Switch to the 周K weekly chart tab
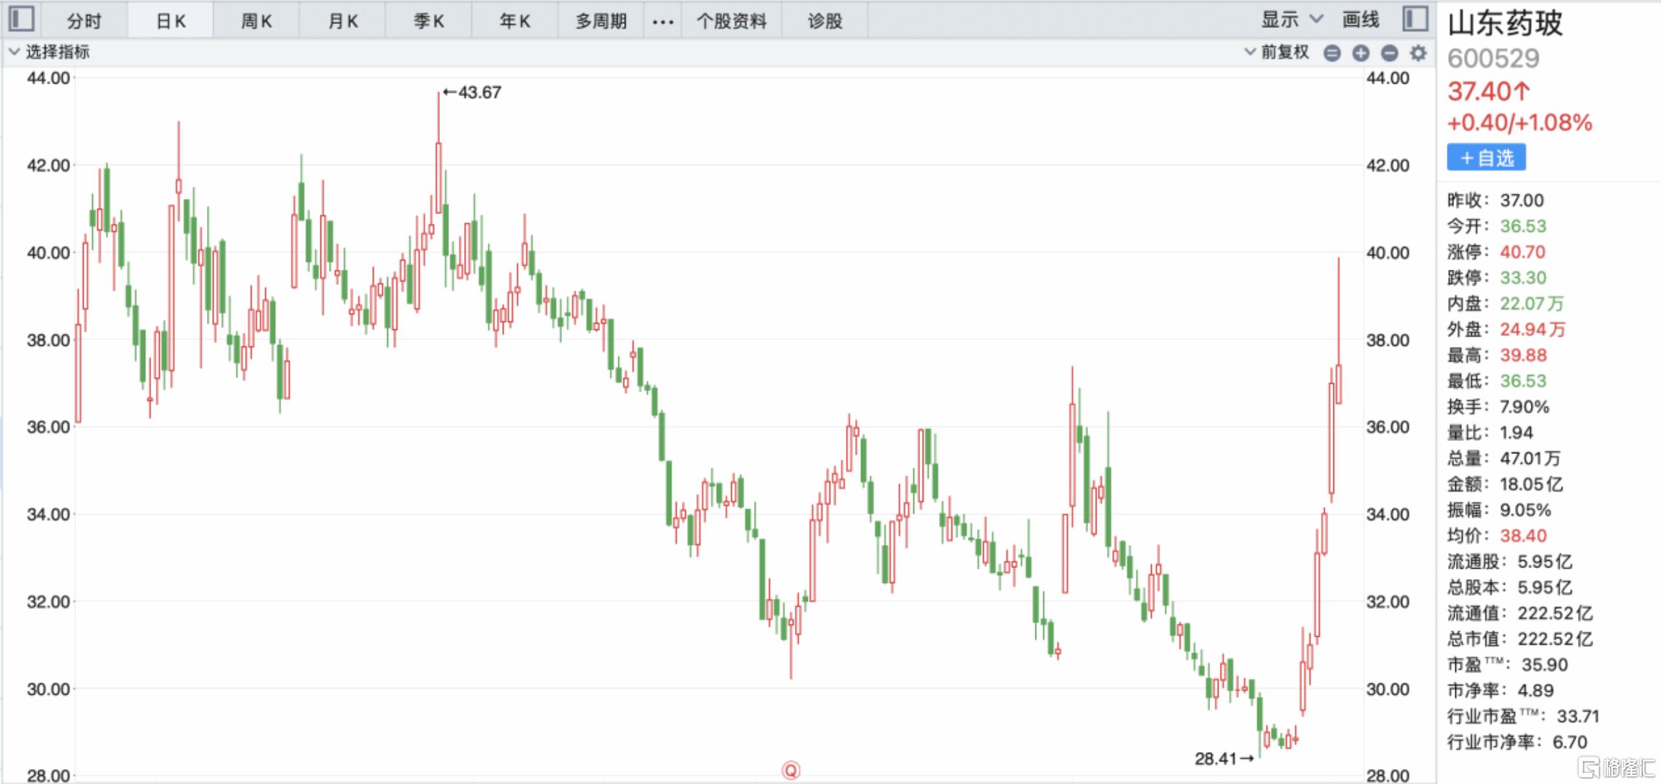 (x=256, y=21)
